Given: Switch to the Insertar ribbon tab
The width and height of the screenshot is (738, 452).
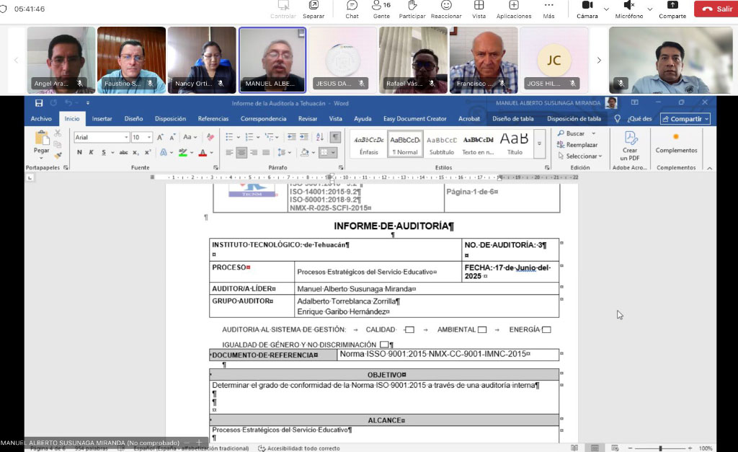Looking at the screenshot, I should [x=102, y=119].
